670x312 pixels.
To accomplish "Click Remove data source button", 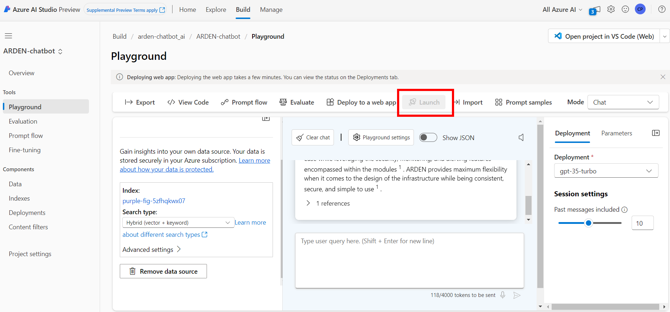I will [x=163, y=271].
